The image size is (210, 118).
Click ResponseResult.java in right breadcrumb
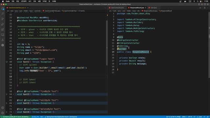[150, 11]
